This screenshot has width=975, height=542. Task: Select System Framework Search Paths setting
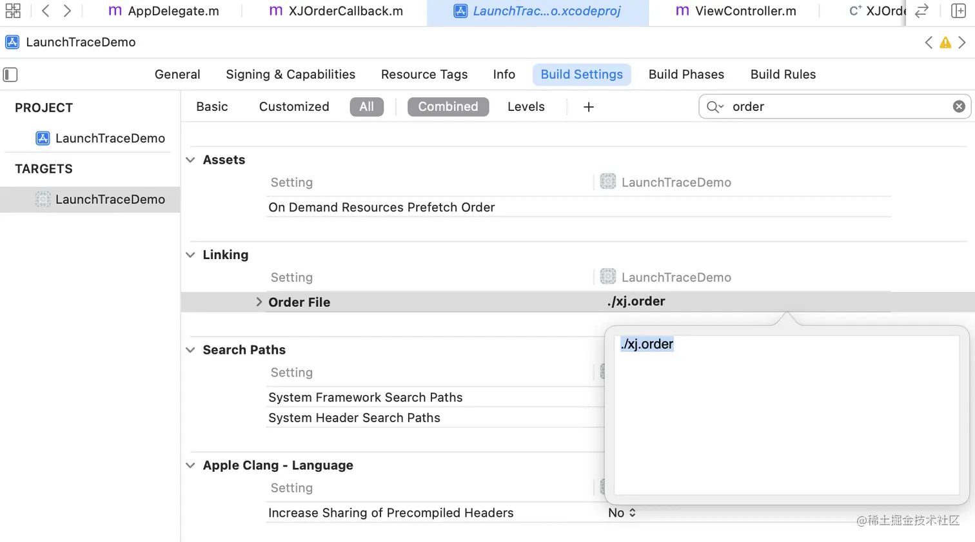click(366, 397)
